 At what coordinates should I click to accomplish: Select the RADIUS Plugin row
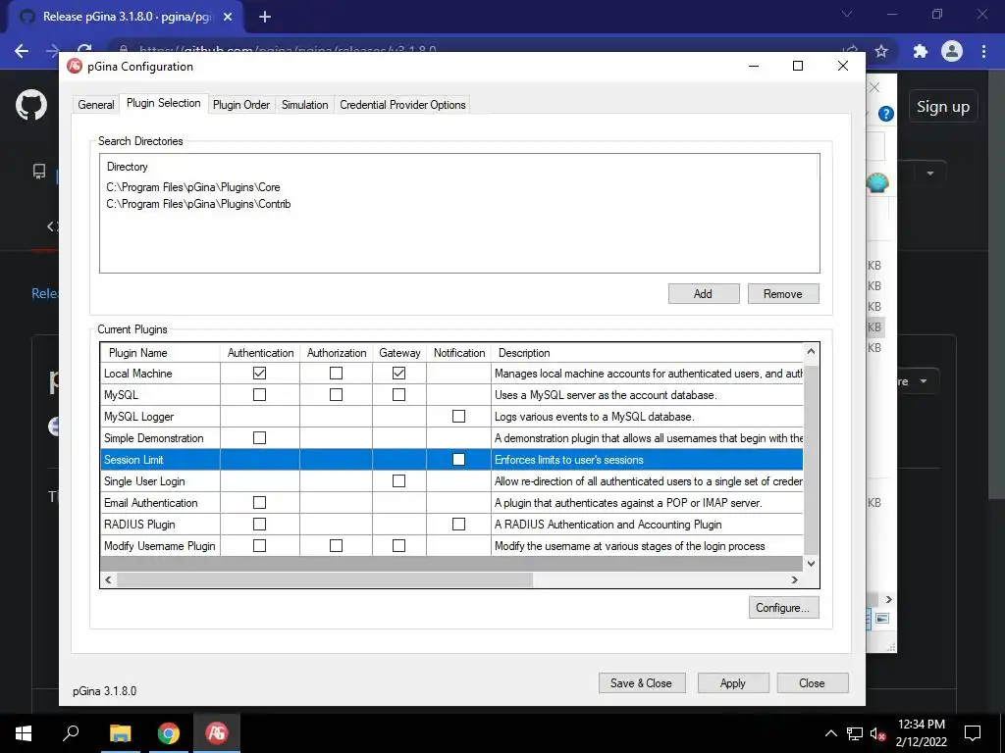pyautogui.click(x=451, y=524)
